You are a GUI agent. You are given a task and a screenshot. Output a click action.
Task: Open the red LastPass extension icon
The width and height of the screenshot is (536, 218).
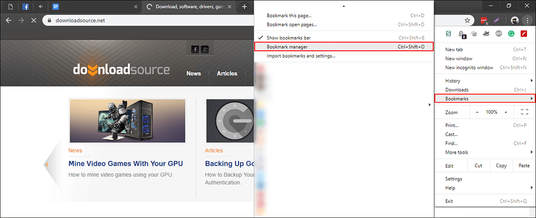point(483,20)
